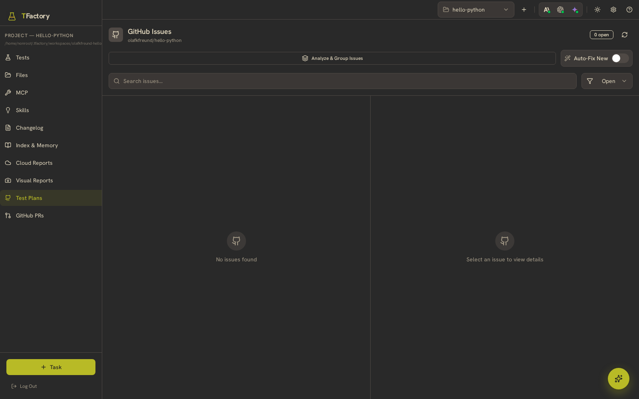Click the 0 open badge
This screenshot has width=639, height=399.
point(601,35)
